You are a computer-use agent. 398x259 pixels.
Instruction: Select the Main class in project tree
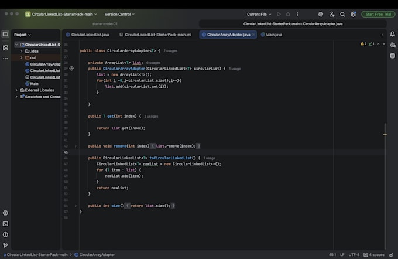tap(32, 84)
